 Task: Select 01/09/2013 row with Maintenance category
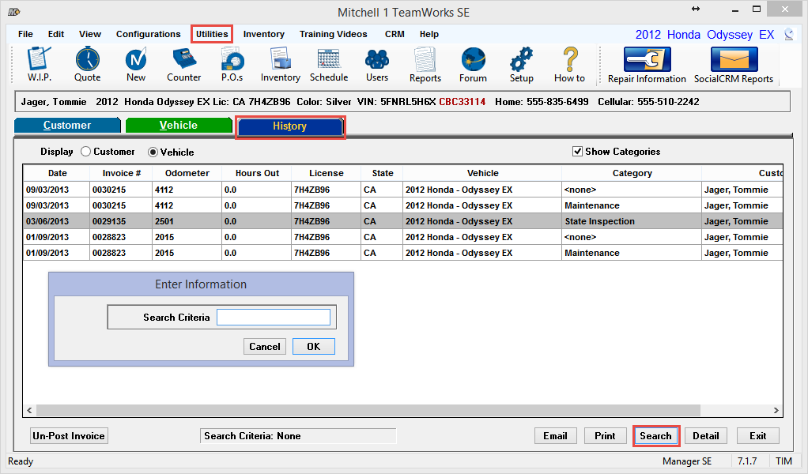click(x=403, y=253)
